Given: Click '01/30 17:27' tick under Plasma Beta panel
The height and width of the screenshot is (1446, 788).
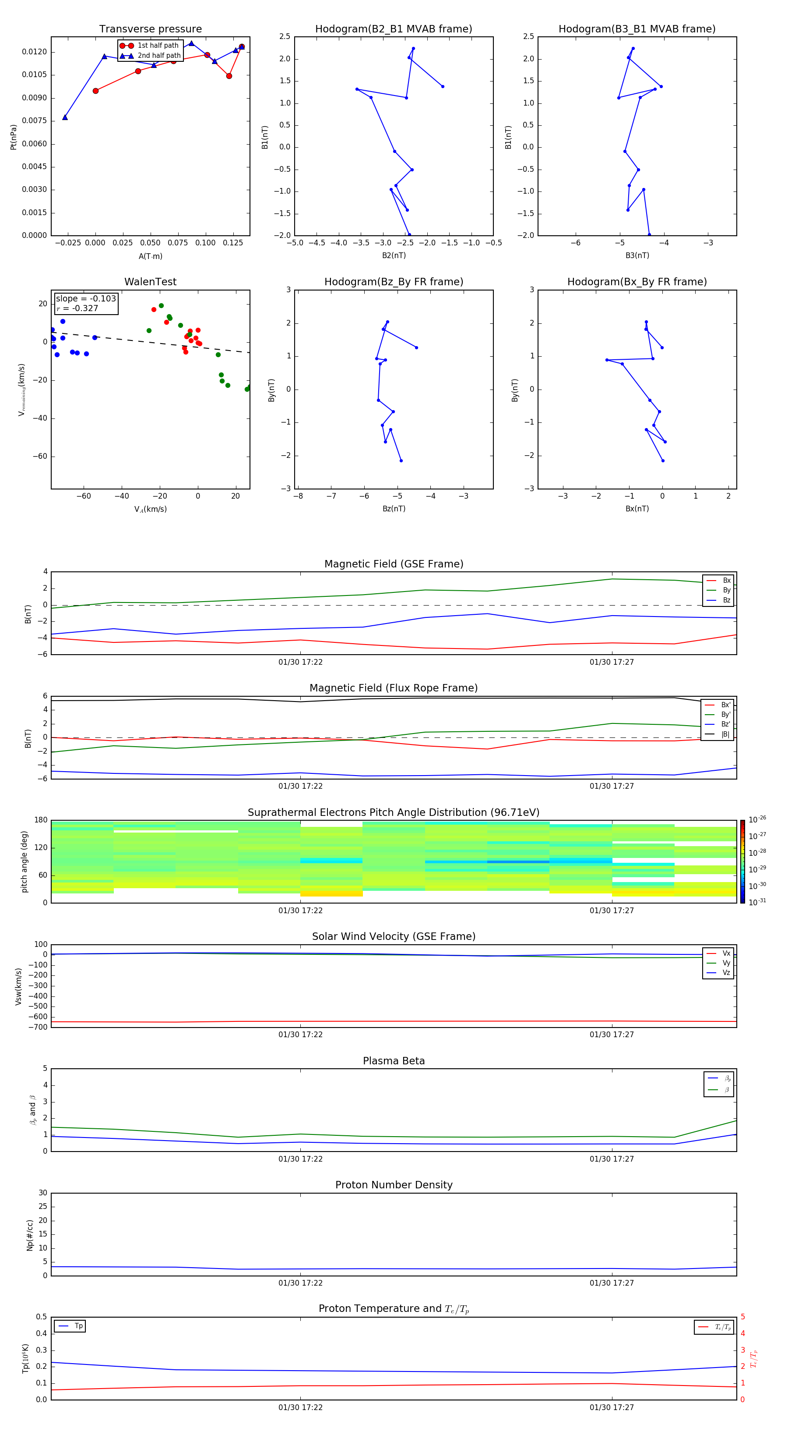Looking at the screenshot, I should 612,1159.
